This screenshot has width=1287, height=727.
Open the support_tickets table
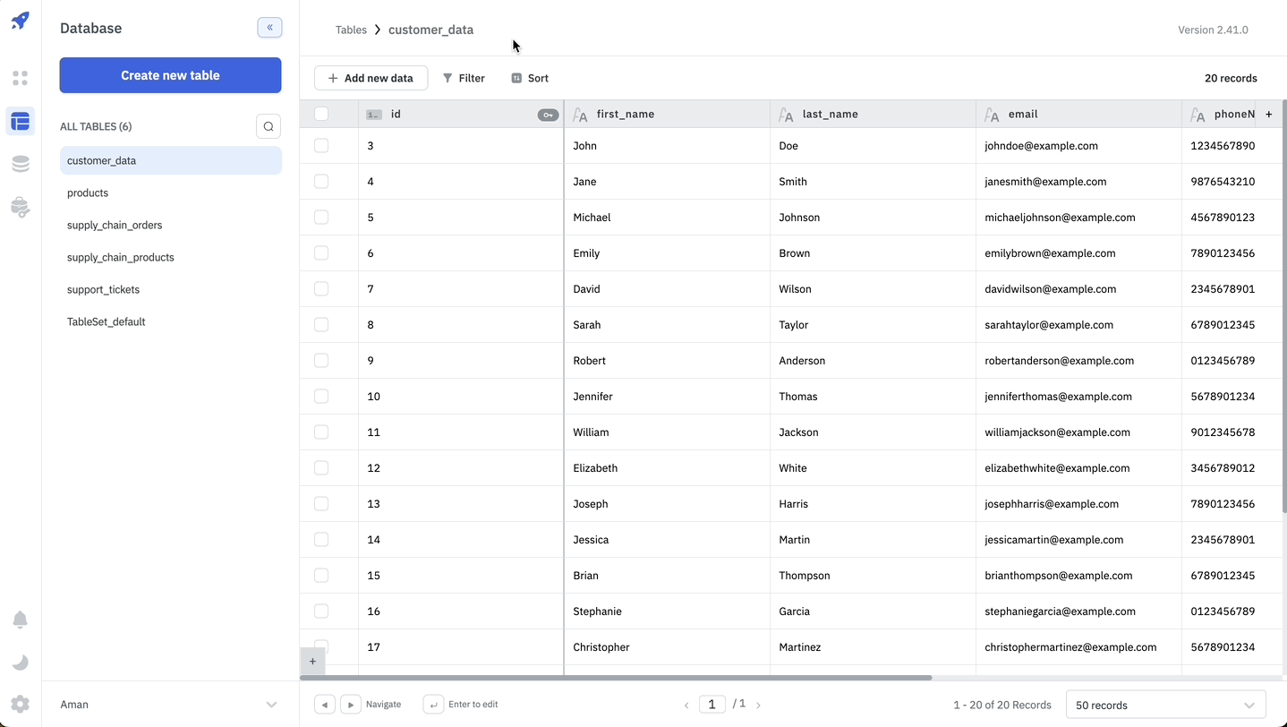[103, 290]
